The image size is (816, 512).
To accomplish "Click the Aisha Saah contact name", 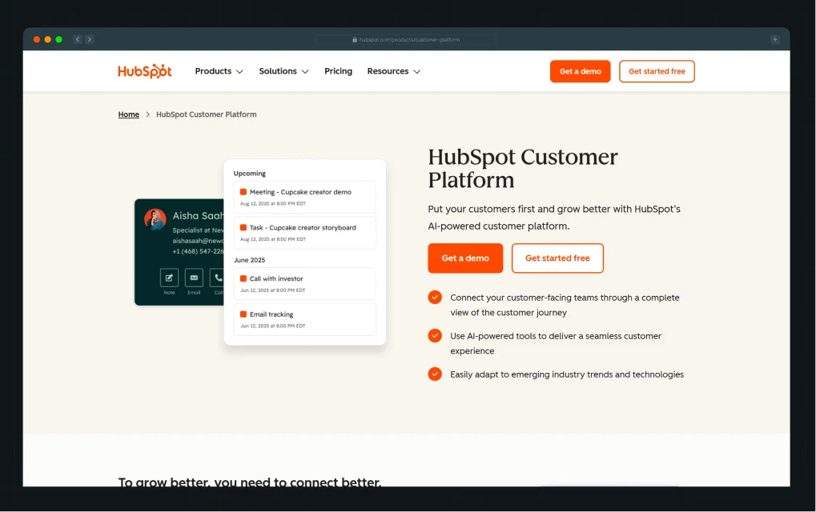I will [x=198, y=216].
